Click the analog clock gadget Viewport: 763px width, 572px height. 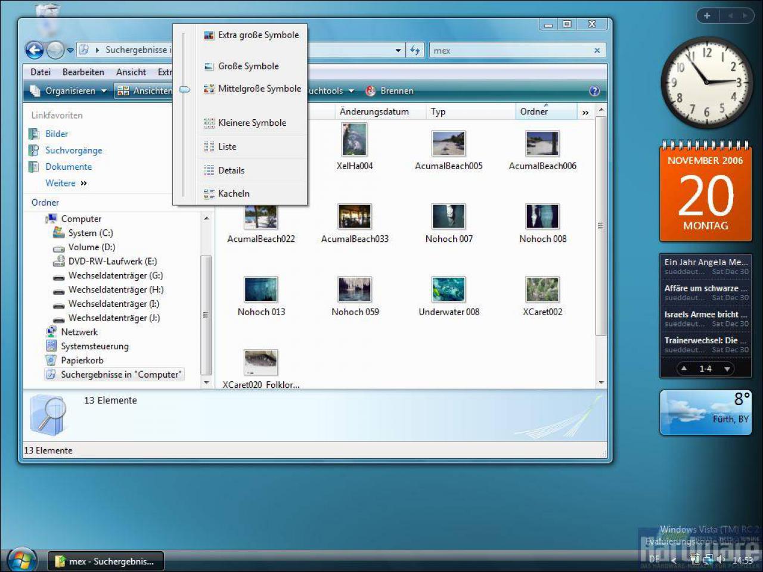[706, 82]
